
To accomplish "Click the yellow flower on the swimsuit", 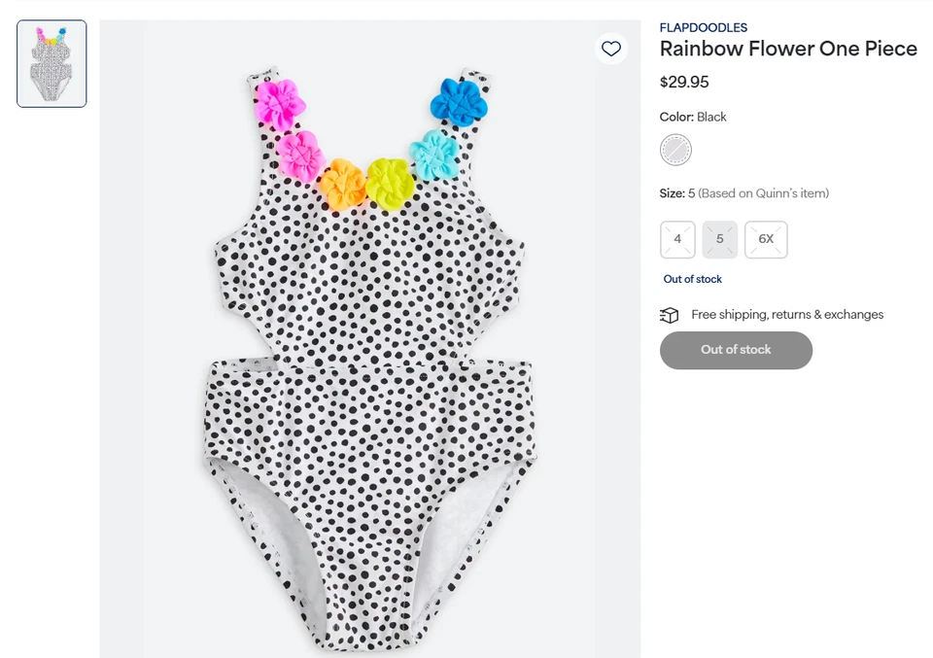I will pyautogui.click(x=391, y=182).
